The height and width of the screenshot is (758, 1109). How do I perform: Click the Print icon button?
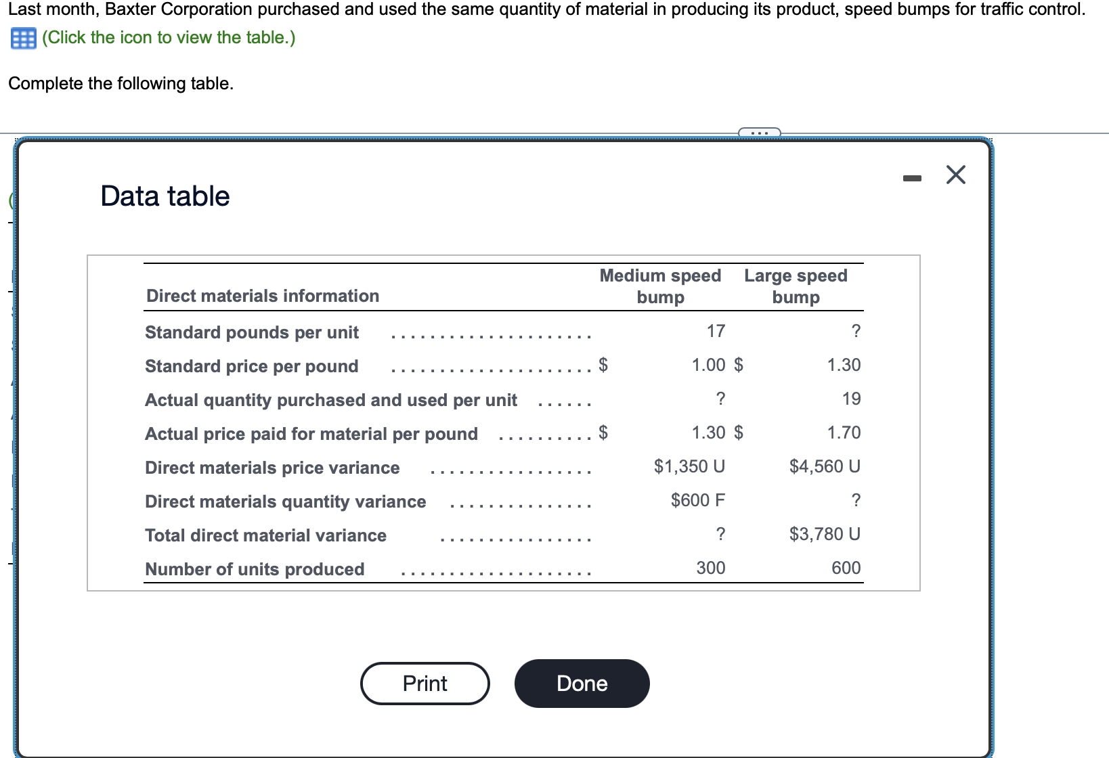tap(424, 683)
